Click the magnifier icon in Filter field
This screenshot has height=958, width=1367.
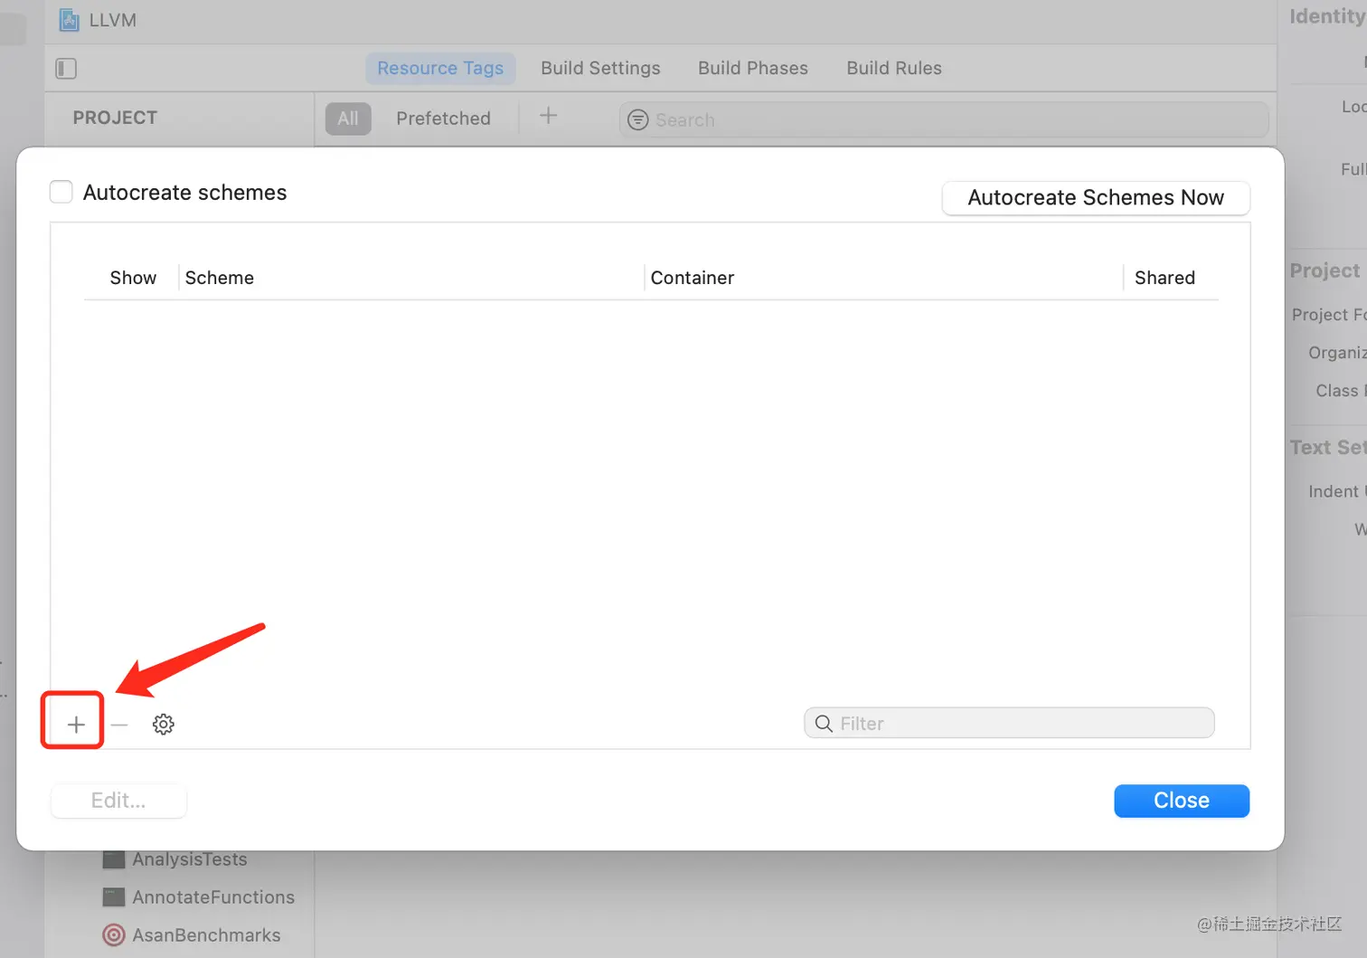coord(824,724)
